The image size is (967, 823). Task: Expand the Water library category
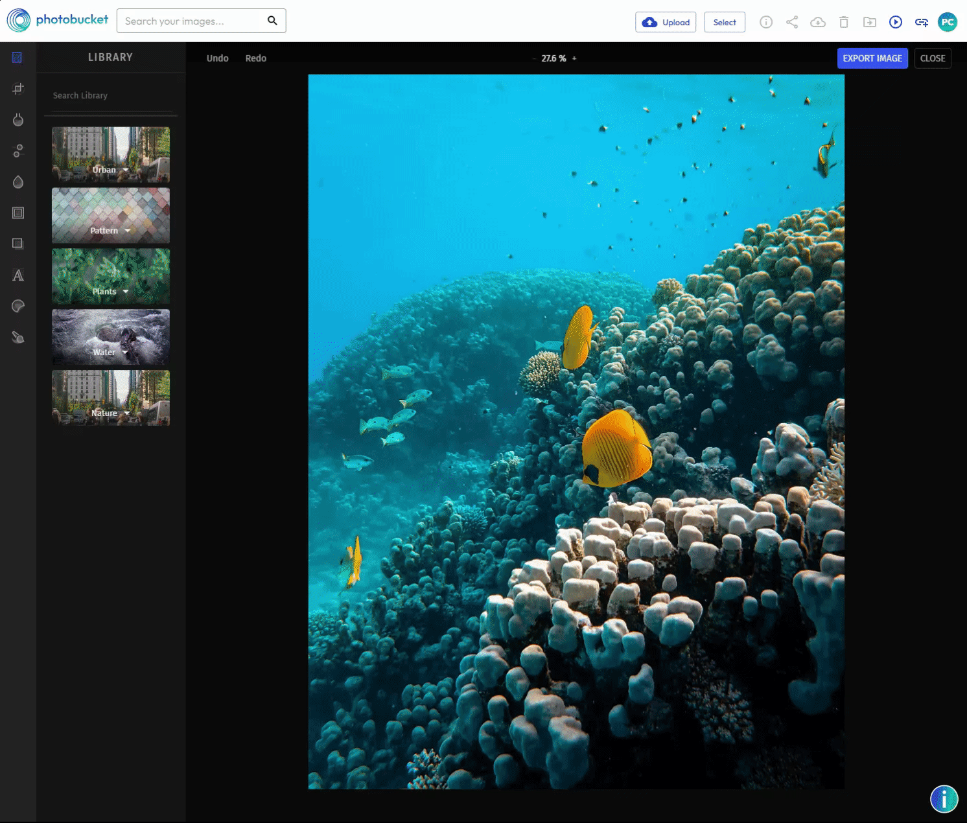111,337
